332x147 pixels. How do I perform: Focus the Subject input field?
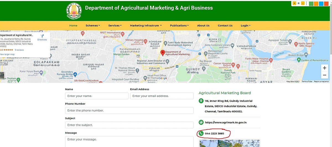129,125
